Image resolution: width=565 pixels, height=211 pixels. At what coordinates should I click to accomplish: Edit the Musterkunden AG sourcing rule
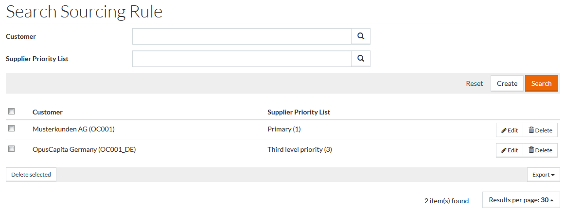click(x=510, y=130)
